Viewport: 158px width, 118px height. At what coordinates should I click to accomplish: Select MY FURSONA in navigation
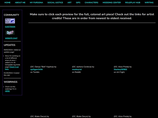(36, 3)
